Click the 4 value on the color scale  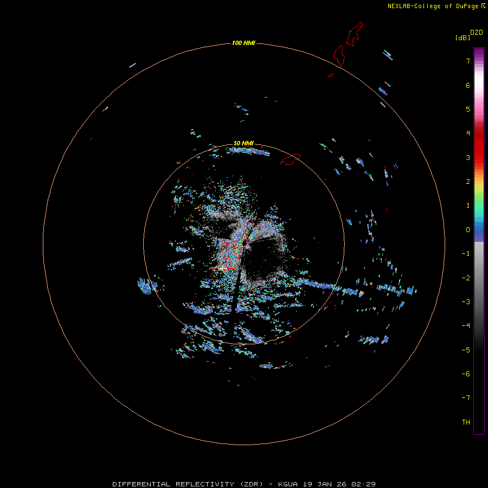468,133
